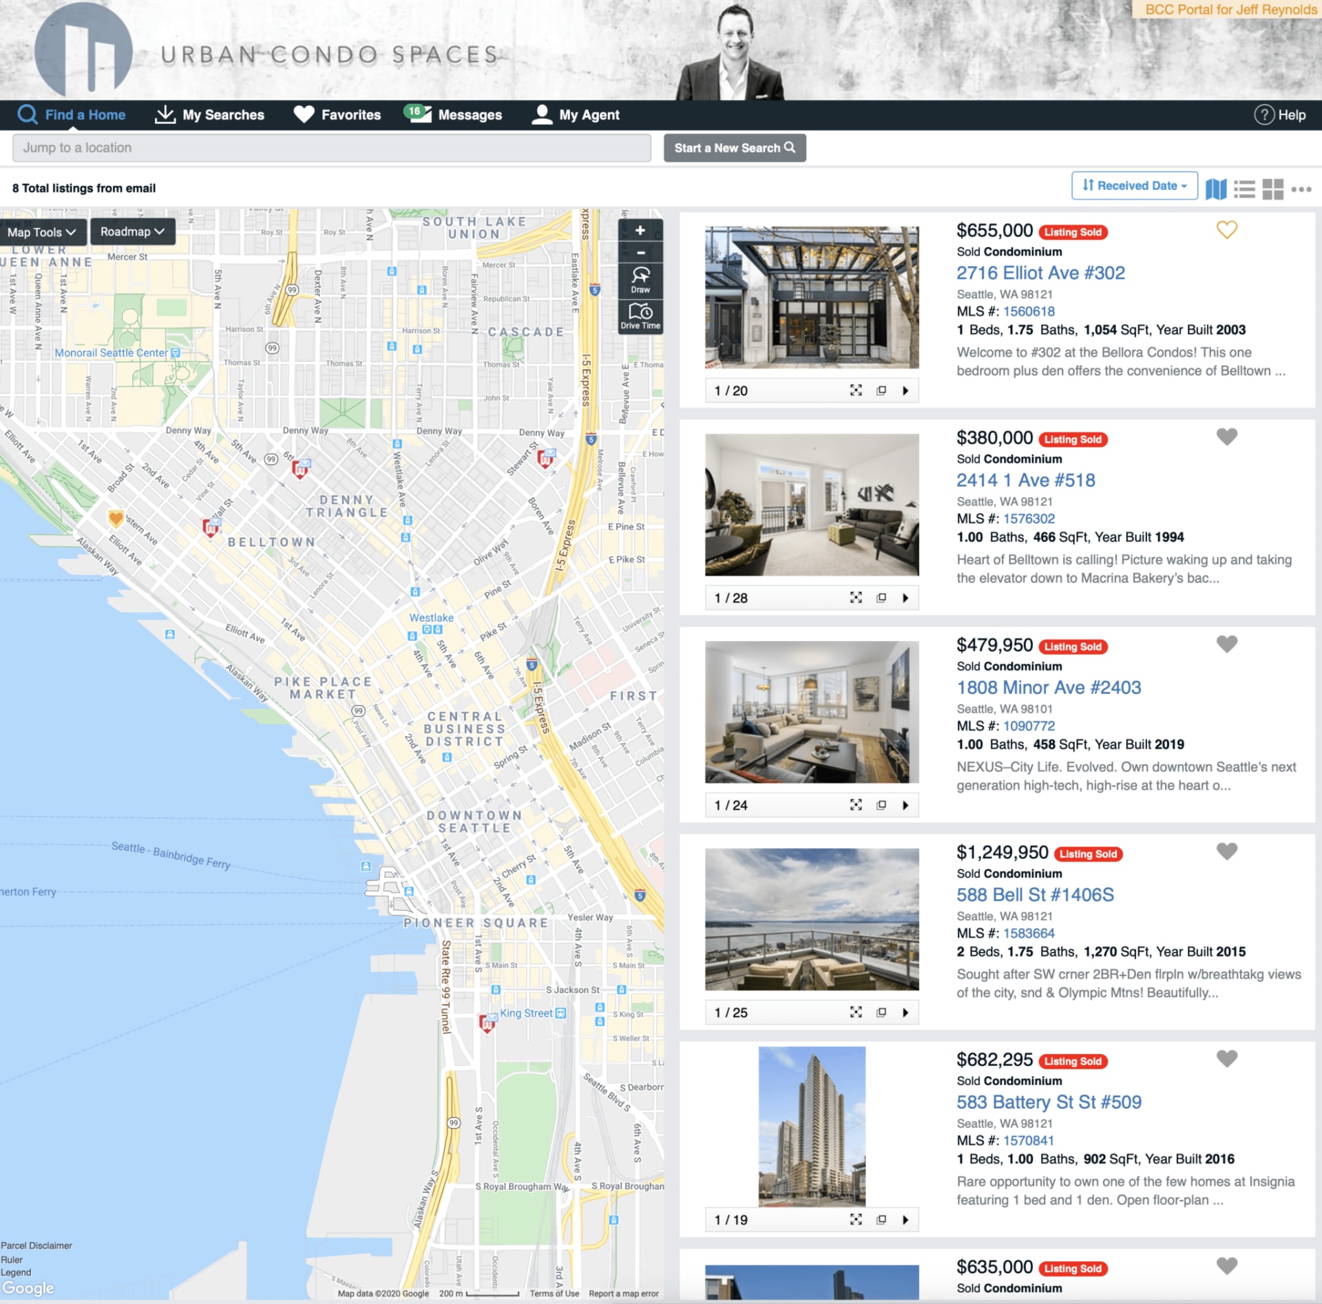This screenshot has width=1322, height=1304.
Task: Open the Received Date sort dropdown
Action: pyautogui.click(x=1134, y=185)
